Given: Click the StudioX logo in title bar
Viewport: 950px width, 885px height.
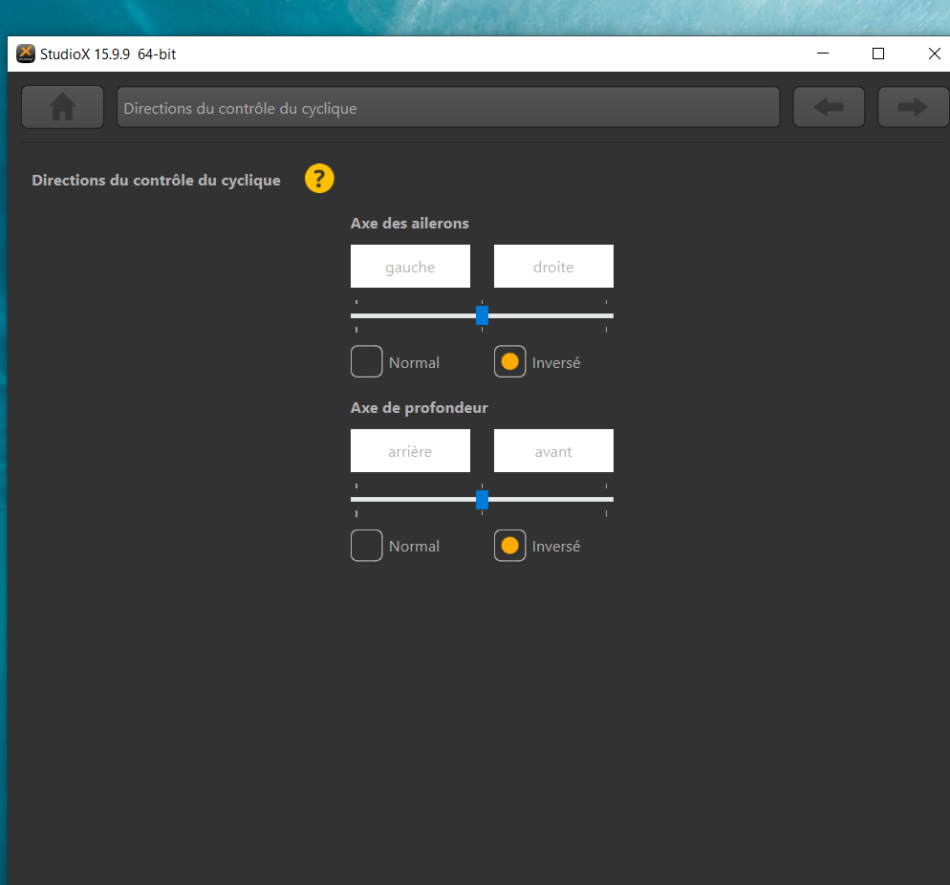Looking at the screenshot, I should click(x=26, y=54).
